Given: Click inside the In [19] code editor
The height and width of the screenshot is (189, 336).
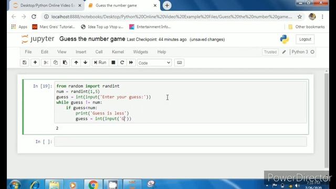Looking at the screenshot, I should [181, 102].
